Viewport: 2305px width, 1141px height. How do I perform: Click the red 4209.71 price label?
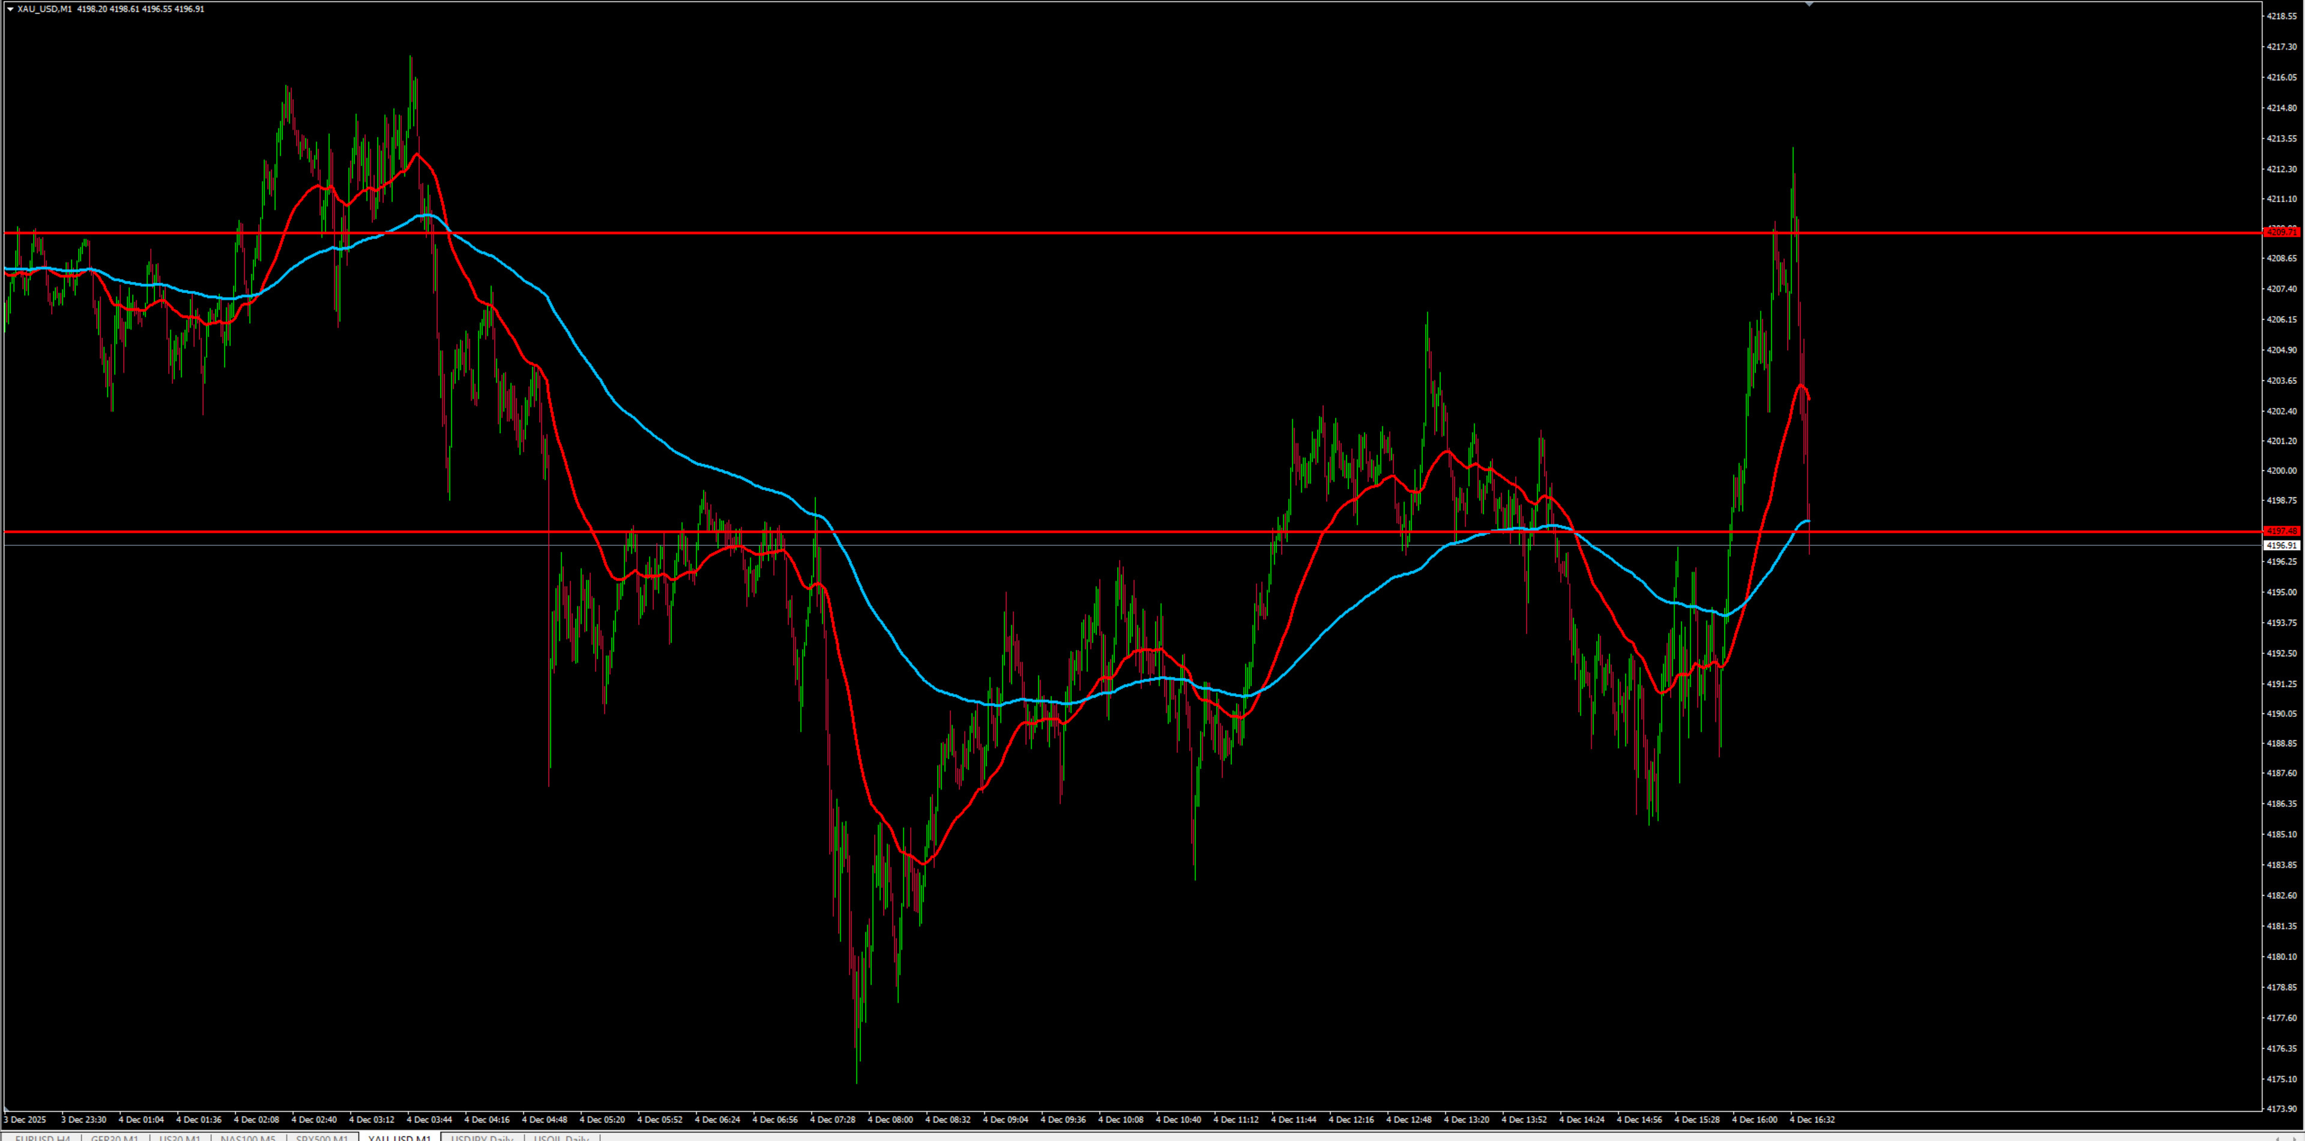pos(2281,233)
